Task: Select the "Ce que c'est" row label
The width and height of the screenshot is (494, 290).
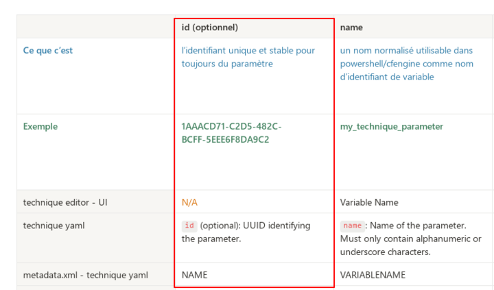Action: point(48,50)
